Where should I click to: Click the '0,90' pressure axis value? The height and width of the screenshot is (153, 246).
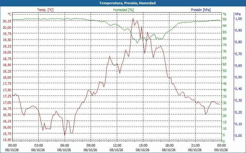[239, 30]
